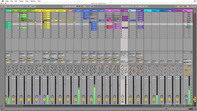Screen dimensions: 197x111
Task: Select the Cowbell track header
Action: pos(139,11)
